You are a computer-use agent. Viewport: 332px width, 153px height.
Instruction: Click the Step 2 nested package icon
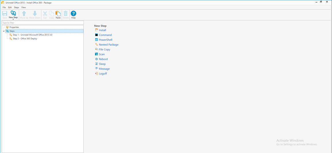click(x=11, y=39)
